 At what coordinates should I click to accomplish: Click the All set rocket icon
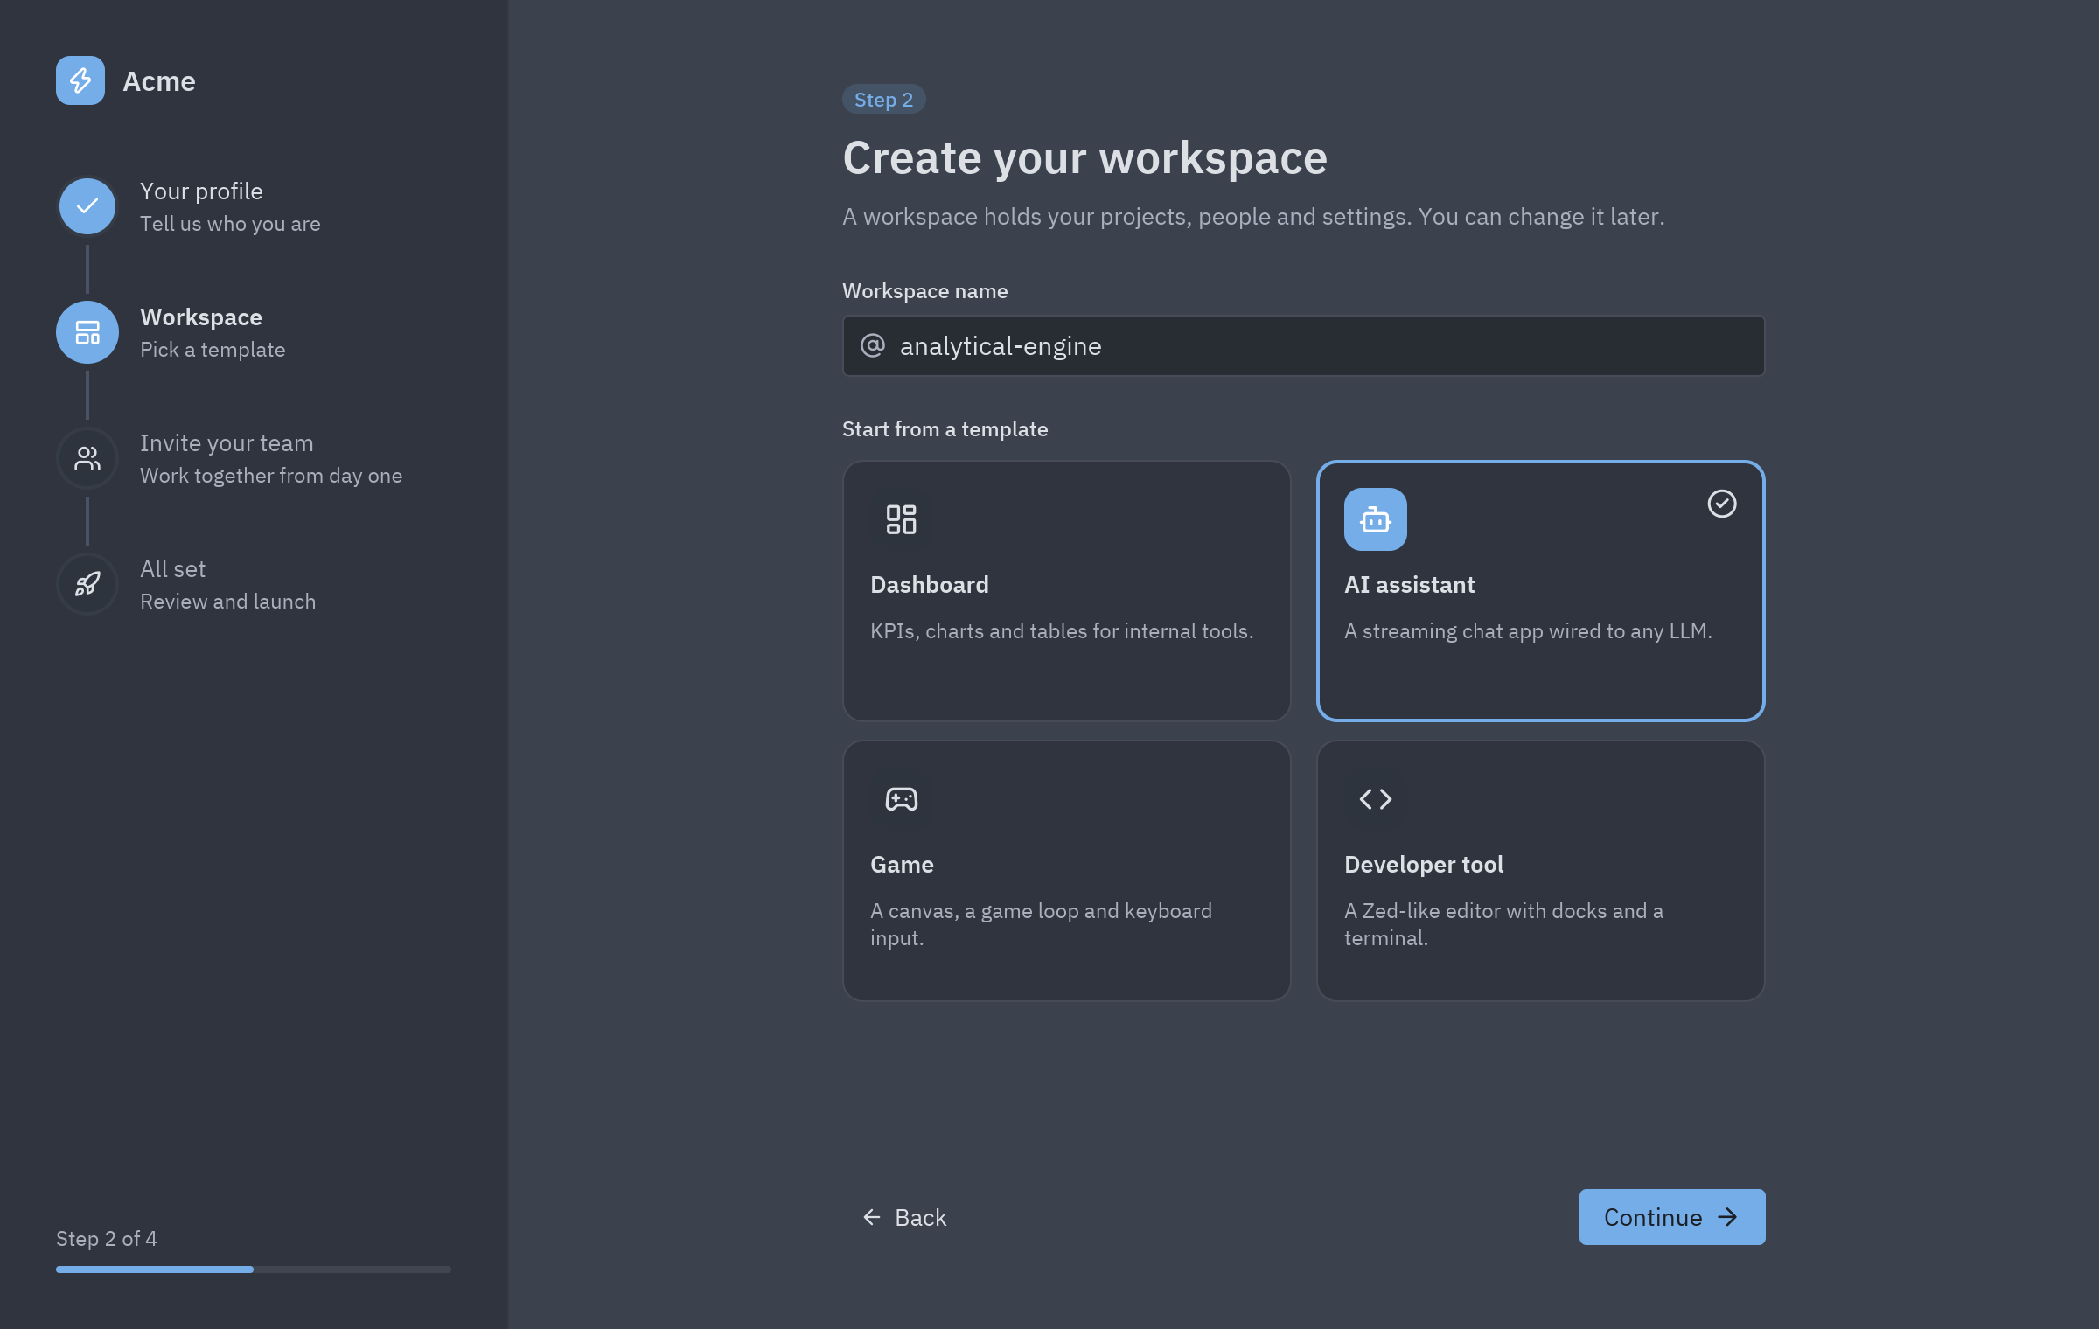coord(87,584)
